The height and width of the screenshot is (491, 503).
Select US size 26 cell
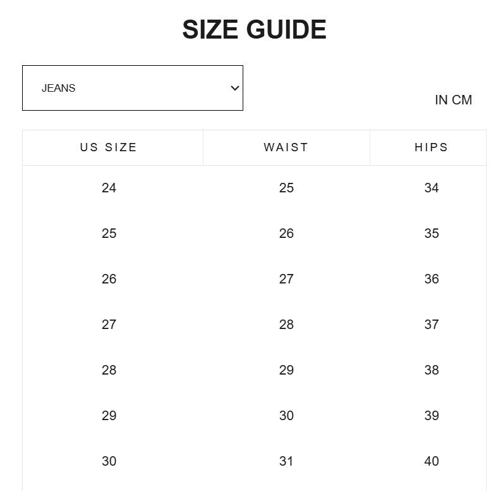click(x=109, y=279)
